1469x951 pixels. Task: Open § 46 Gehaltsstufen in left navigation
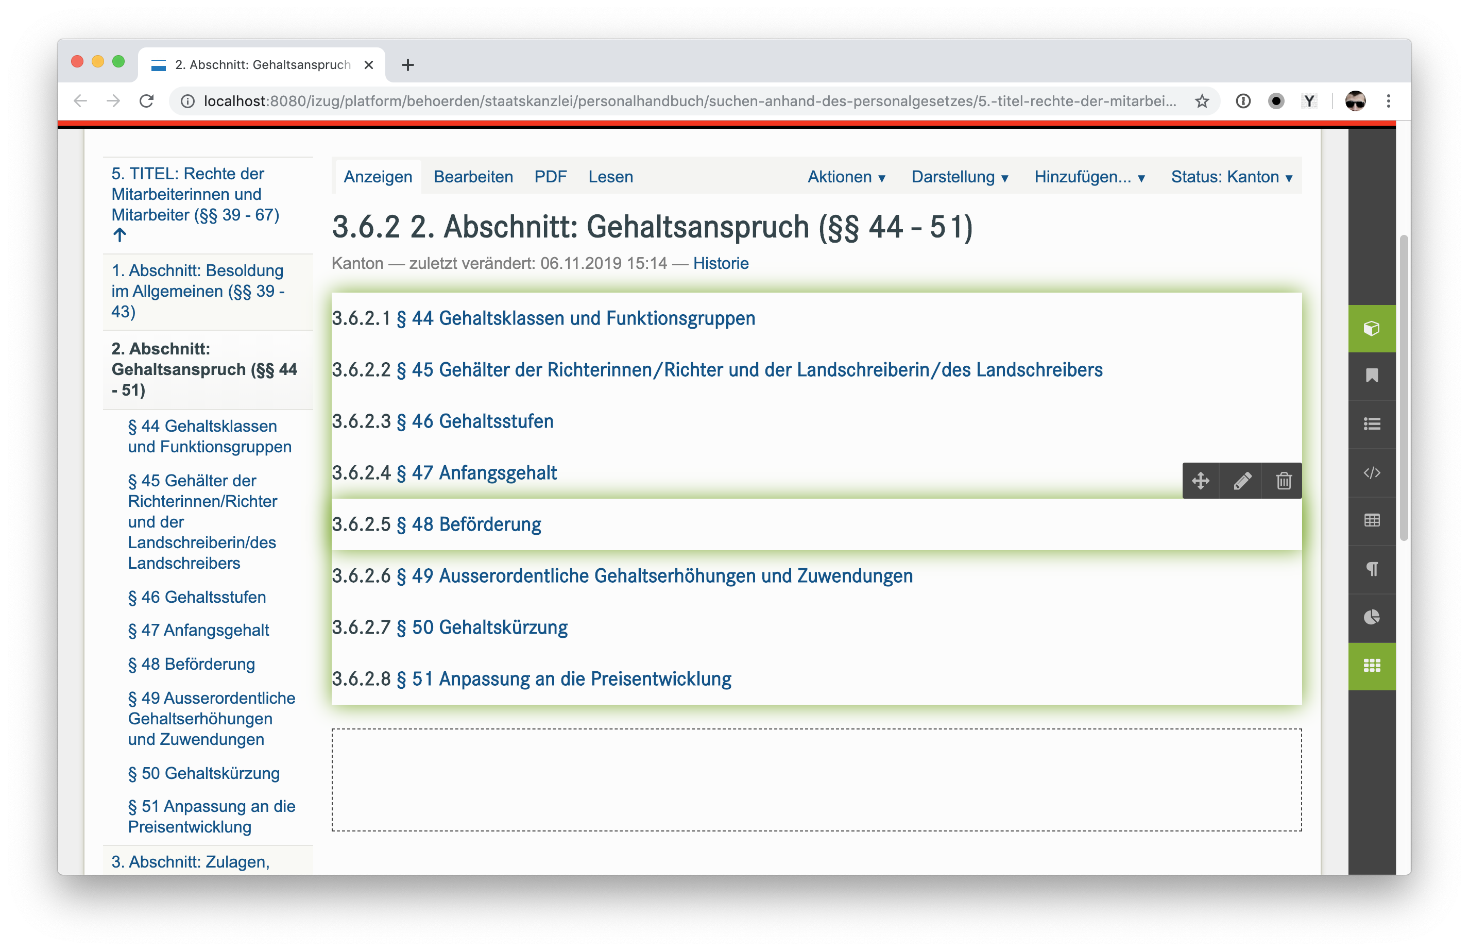tap(197, 597)
